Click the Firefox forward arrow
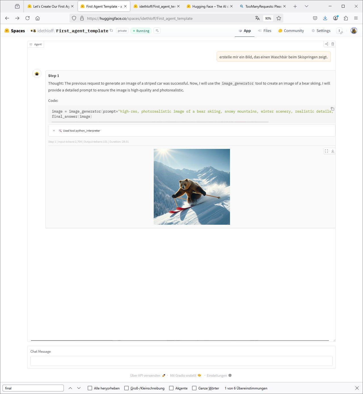This screenshot has width=363, height=394. [x=17, y=18]
